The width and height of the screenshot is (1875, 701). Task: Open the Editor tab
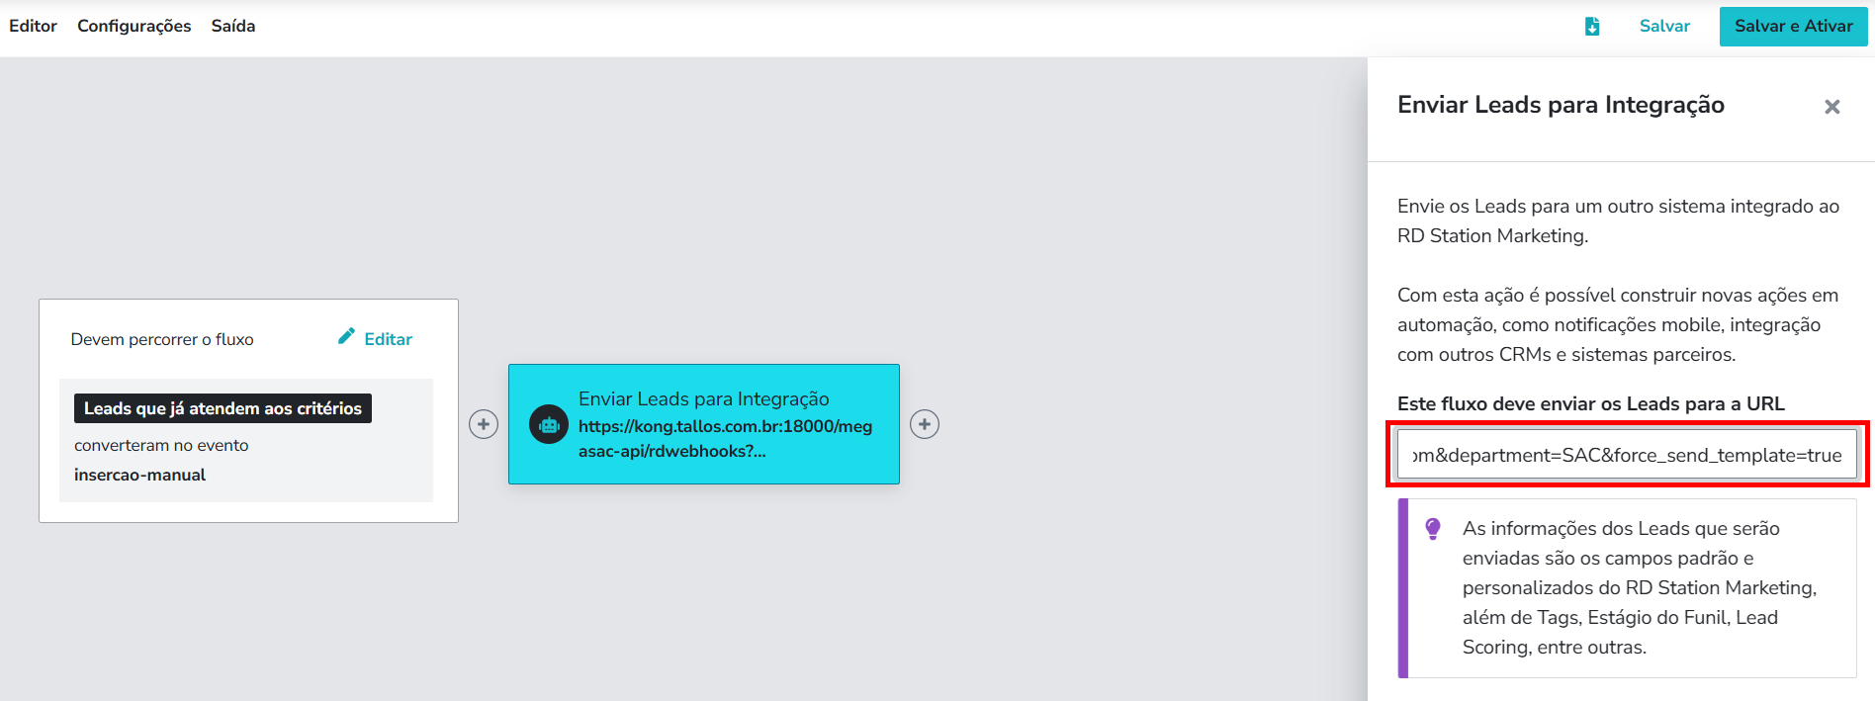click(33, 26)
